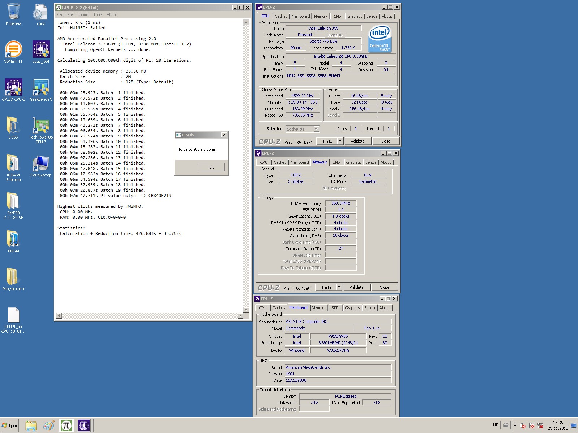578x433 pixels.
Task: Open the Submit menu in GPUPI
Action: tap(83, 14)
